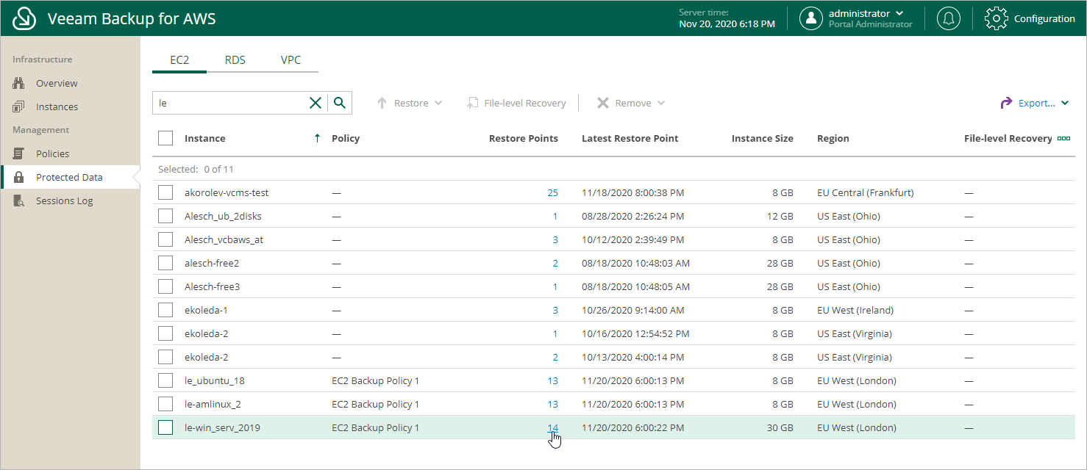Viewport: 1087px width, 470px height.
Task: Switch to the RDS tab
Action: [235, 60]
